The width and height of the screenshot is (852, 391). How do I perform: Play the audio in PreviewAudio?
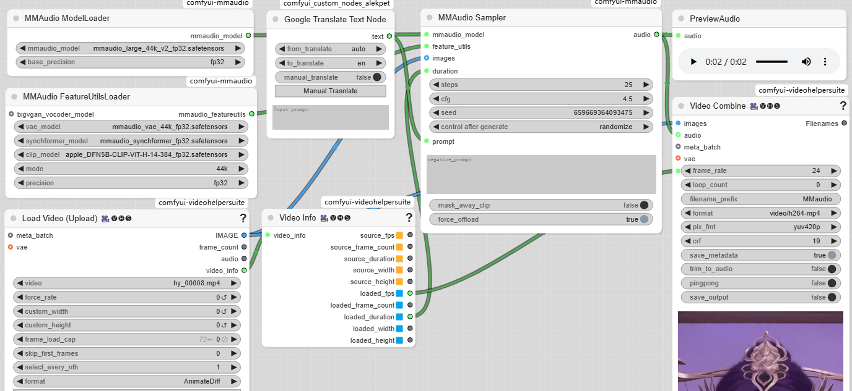pos(693,62)
